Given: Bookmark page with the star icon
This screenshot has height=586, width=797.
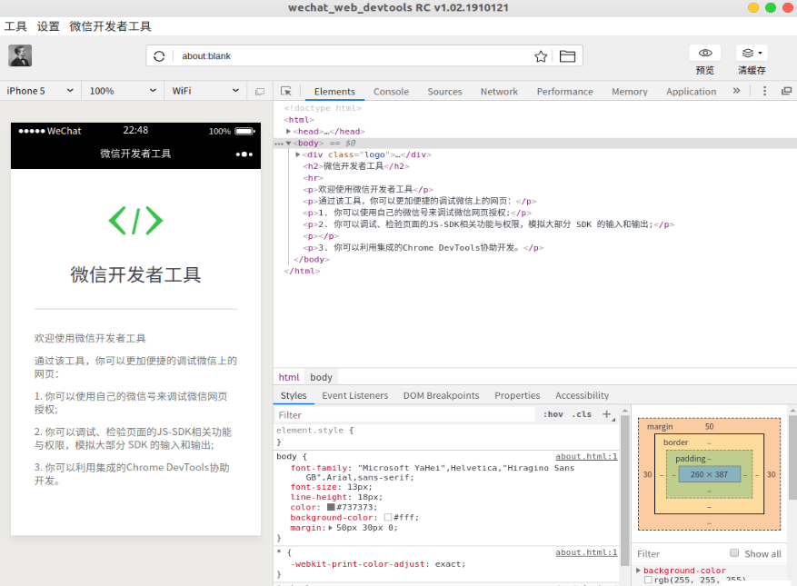Looking at the screenshot, I should pyautogui.click(x=541, y=56).
